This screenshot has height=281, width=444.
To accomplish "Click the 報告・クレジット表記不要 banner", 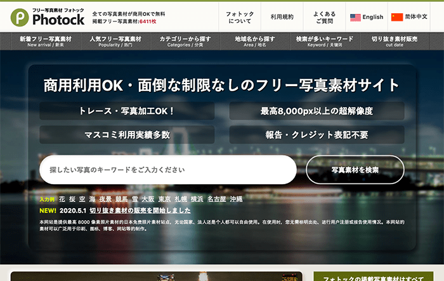I will pos(317,135).
